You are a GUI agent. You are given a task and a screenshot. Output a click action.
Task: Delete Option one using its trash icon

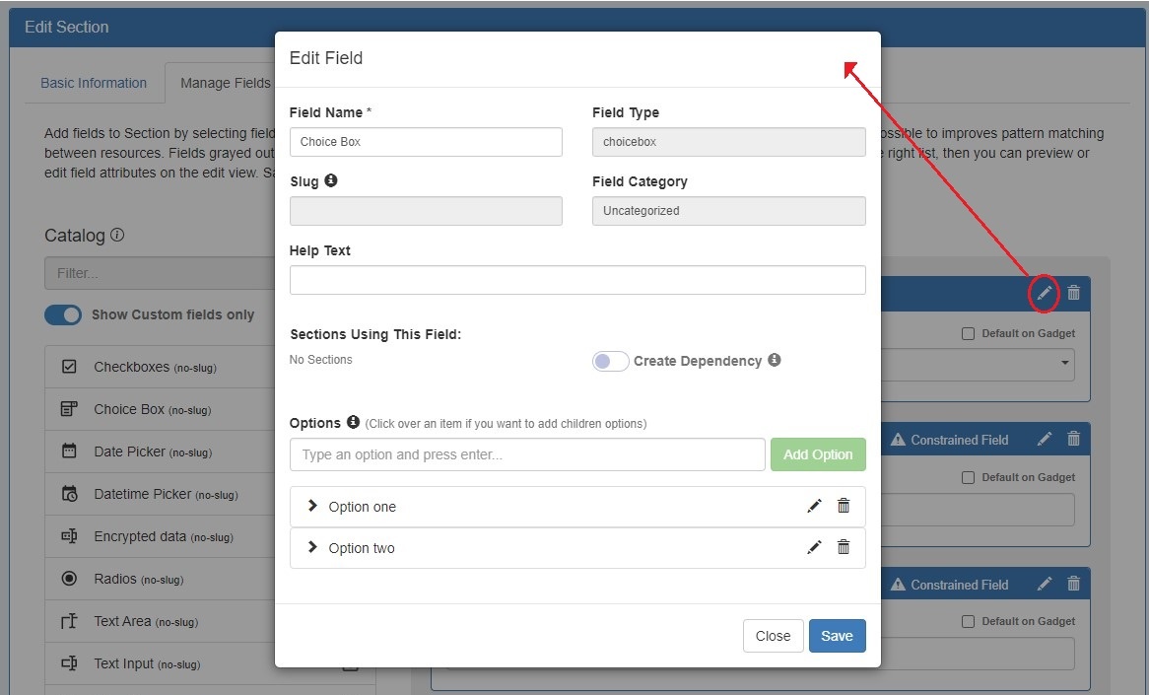[844, 506]
